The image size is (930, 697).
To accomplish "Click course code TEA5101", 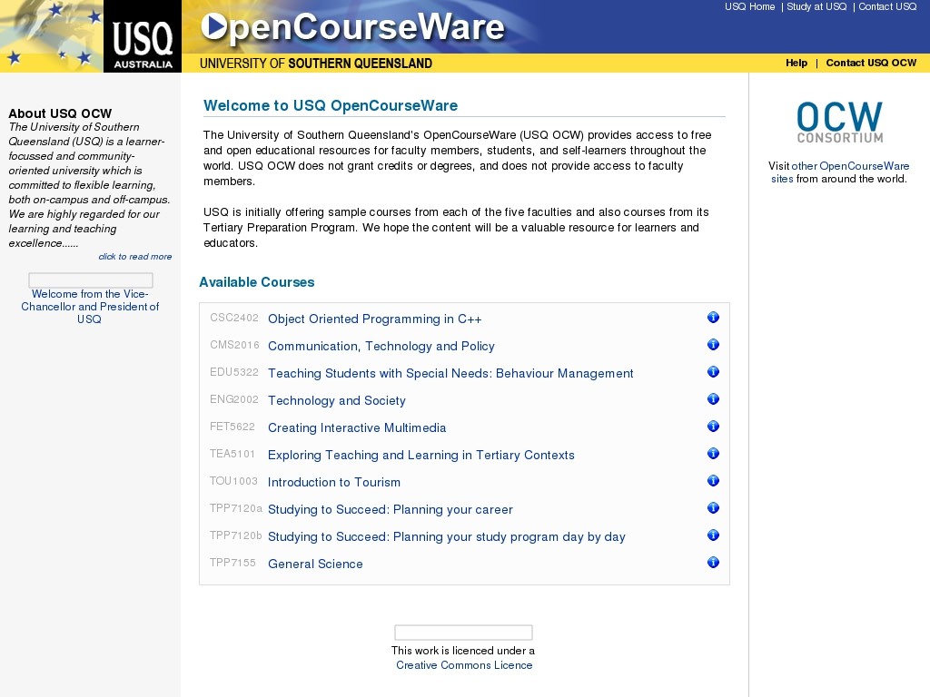I will click(x=232, y=454).
